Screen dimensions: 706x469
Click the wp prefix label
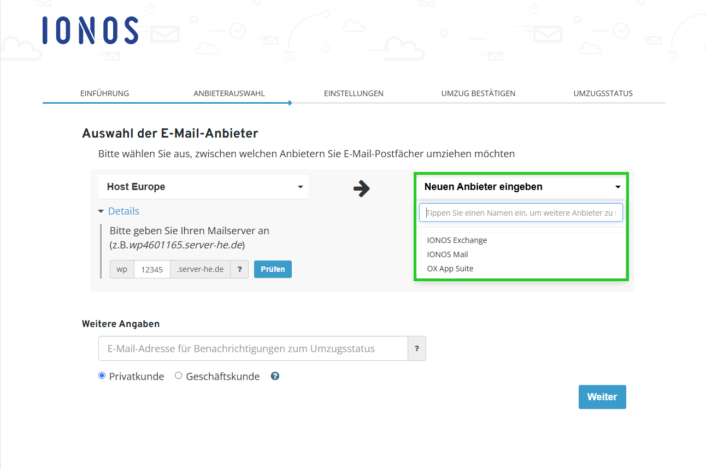coord(122,269)
